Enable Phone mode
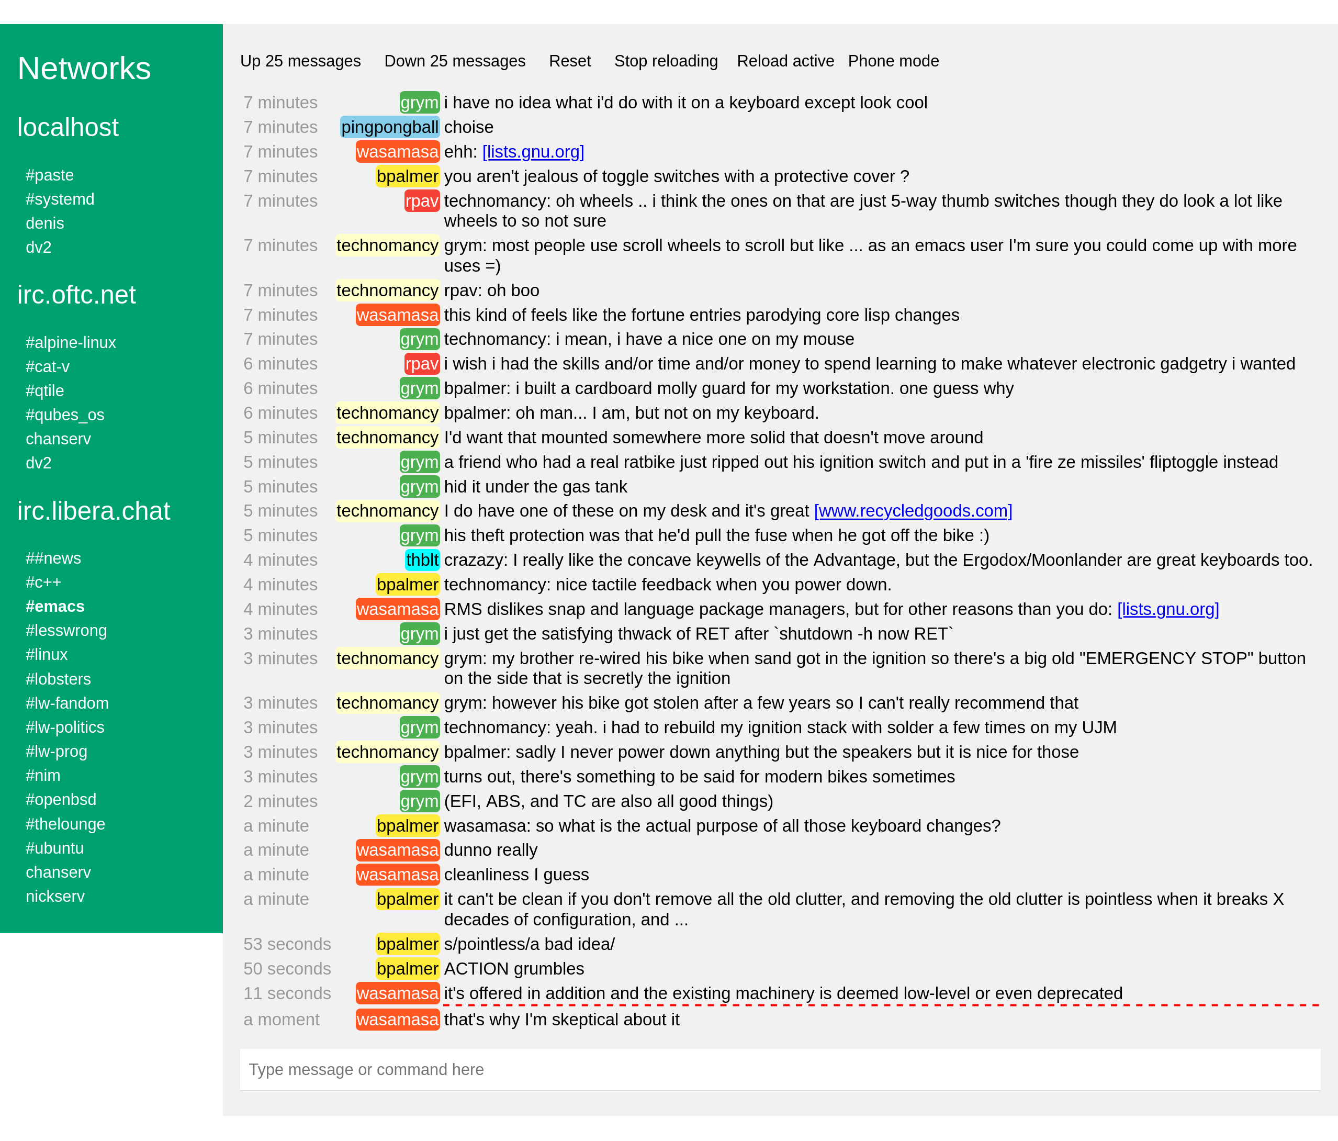This screenshot has width=1338, height=1141. (x=893, y=61)
